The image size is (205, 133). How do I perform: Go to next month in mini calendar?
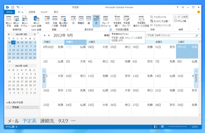pyautogui.click(x=35, y=34)
